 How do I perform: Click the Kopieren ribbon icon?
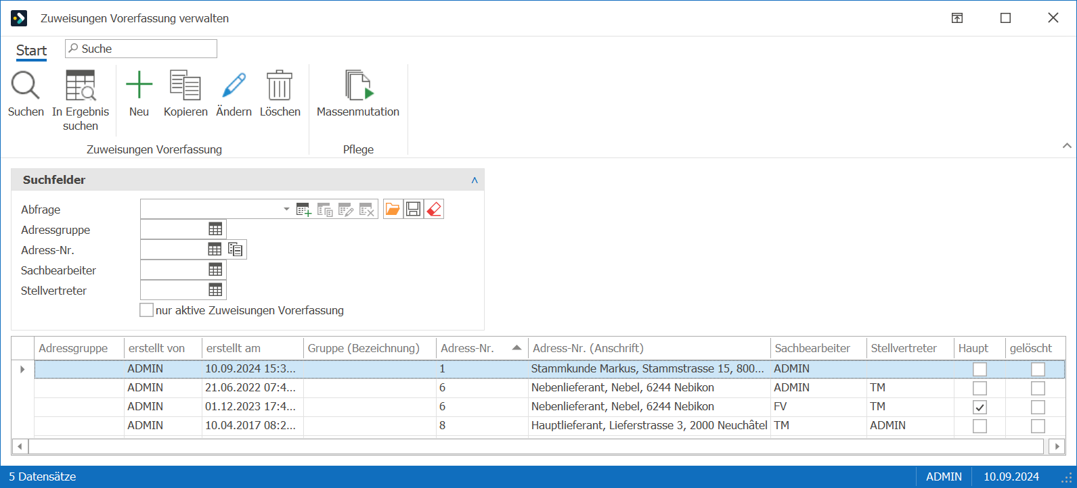tap(185, 86)
